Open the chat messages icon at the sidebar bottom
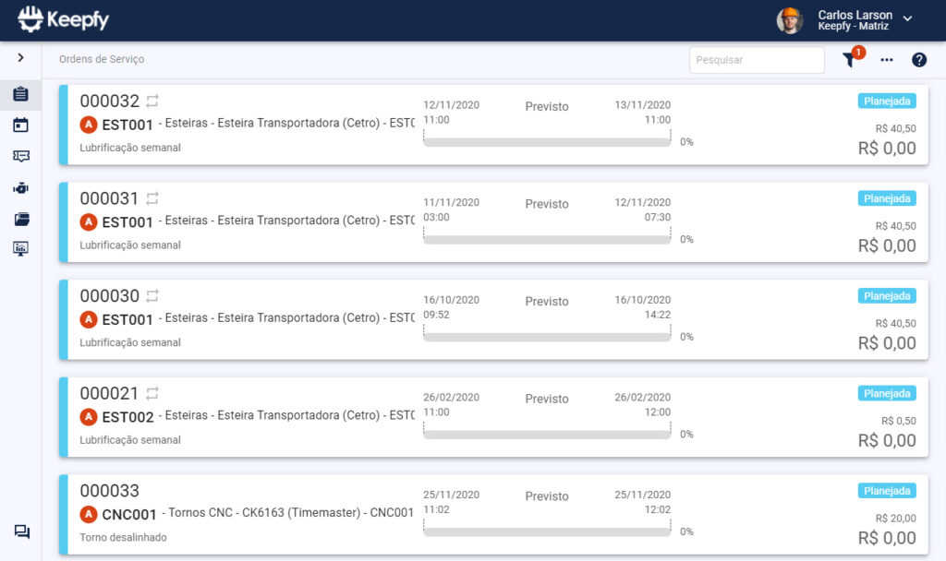This screenshot has height=561, width=946. [x=22, y=531]
